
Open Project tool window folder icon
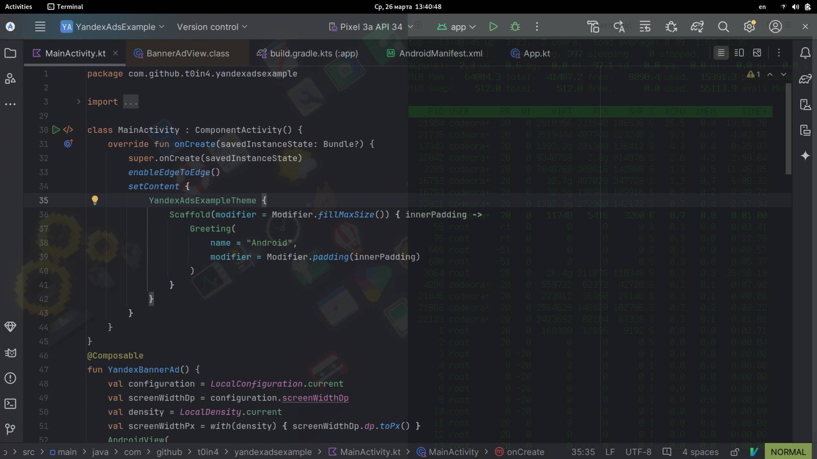point(10,53)
